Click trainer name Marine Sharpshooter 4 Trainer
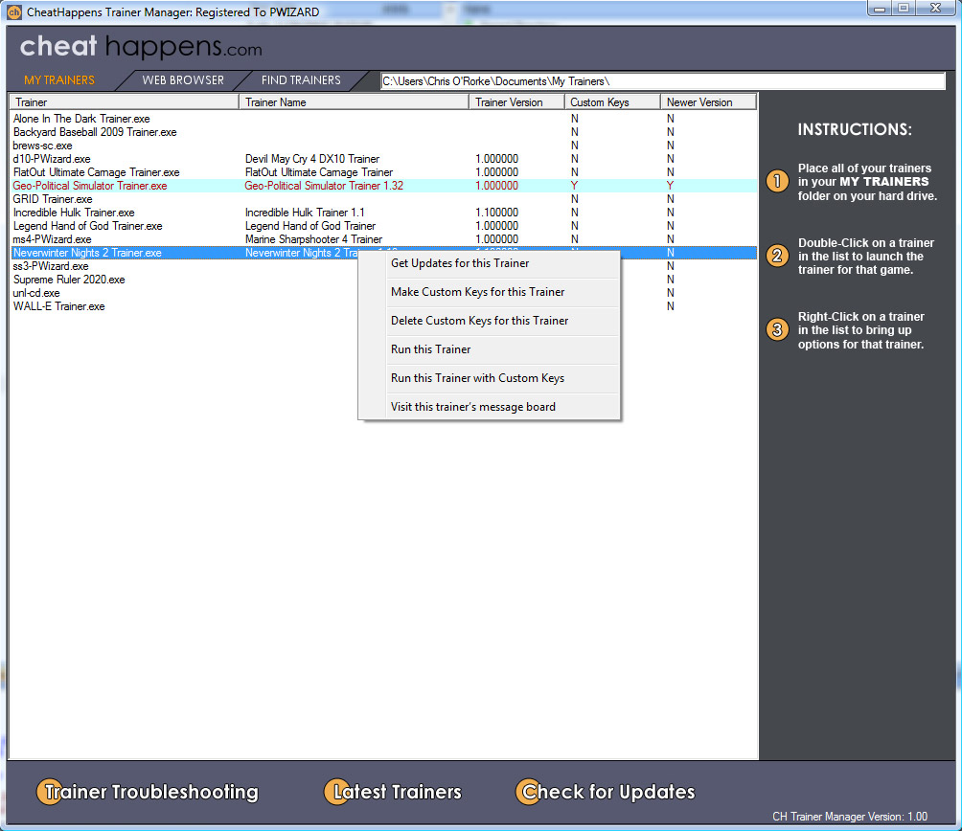 click(x=313, y=239)
